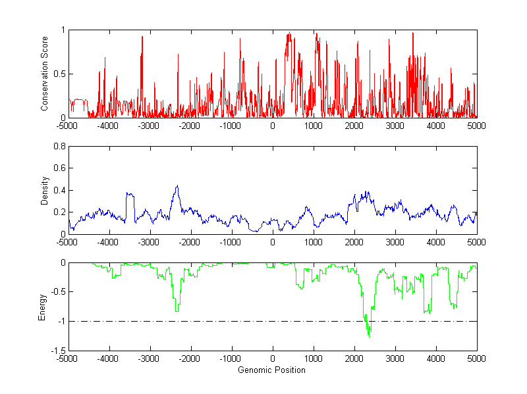Click the Genomic Position x-axis label
This screenshot has height=394, width=527.
click(273, 370)
